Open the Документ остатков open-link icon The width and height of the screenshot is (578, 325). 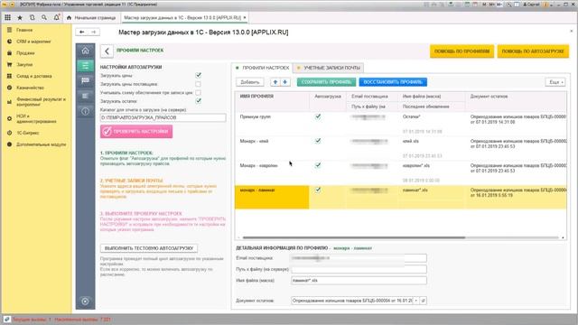click(x=424, y=301)
